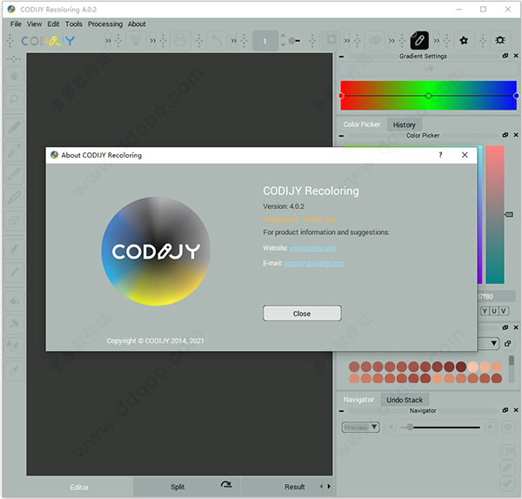Float the Gradient Settings panel
The height and width of the screenshot is (499, 522).
pyautogui.click(x=505, y=56)
